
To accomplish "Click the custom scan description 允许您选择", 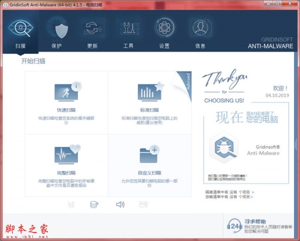I will pyautogui.click(x=149, y=183).
